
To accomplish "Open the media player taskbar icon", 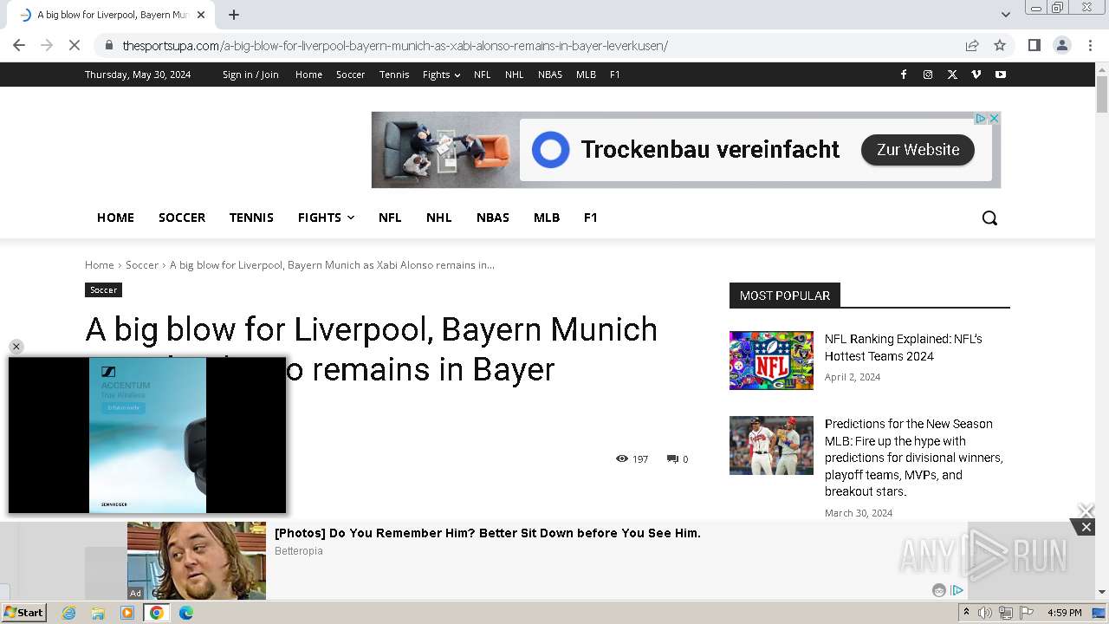I will pos(127,613).
